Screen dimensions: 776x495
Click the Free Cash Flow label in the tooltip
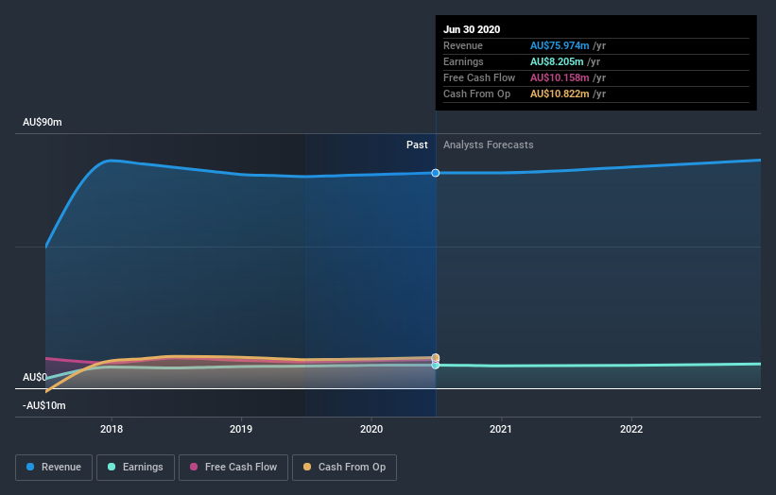[x=479, y=77]
